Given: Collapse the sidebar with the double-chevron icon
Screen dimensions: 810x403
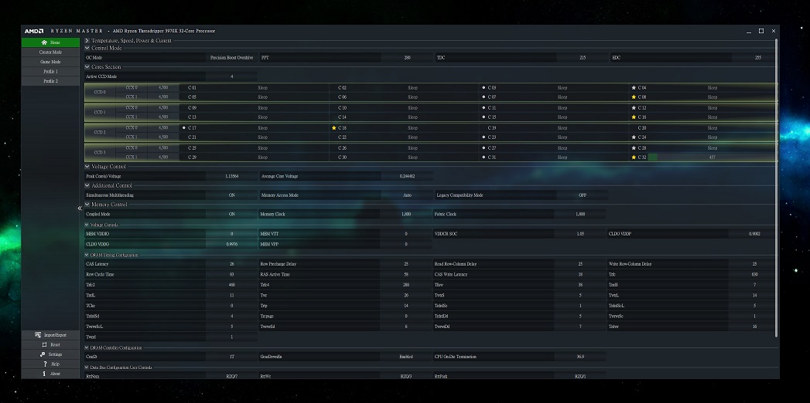Looking at the screenshot, I should tap(80, 208).
